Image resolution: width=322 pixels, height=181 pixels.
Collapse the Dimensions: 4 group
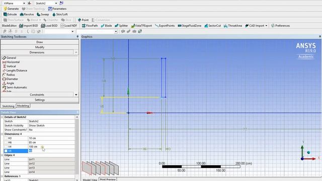coord(2,134)
